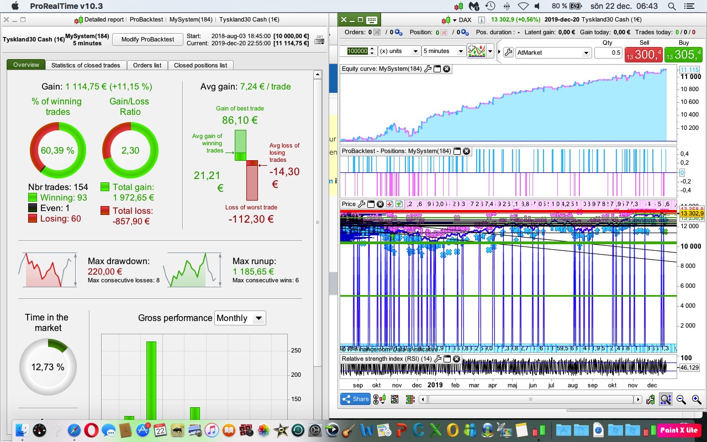Click the 13 302,9 price label on axis
The image size is (707, 442).
click(x=691, y=213)
